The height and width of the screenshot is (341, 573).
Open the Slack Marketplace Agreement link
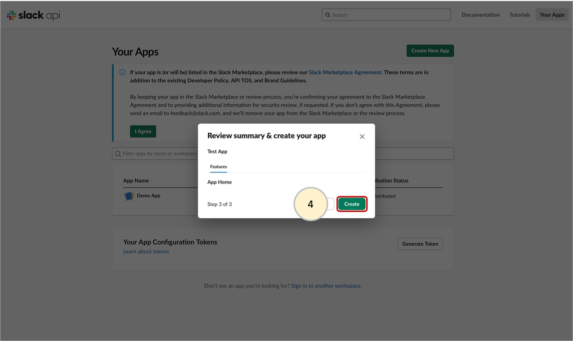[x=344, y=72]
